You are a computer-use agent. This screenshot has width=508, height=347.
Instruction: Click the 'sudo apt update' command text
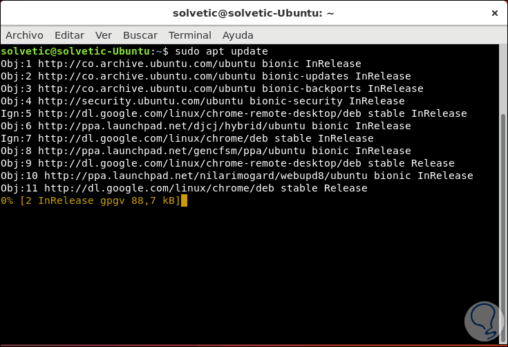tap(222, 51)
